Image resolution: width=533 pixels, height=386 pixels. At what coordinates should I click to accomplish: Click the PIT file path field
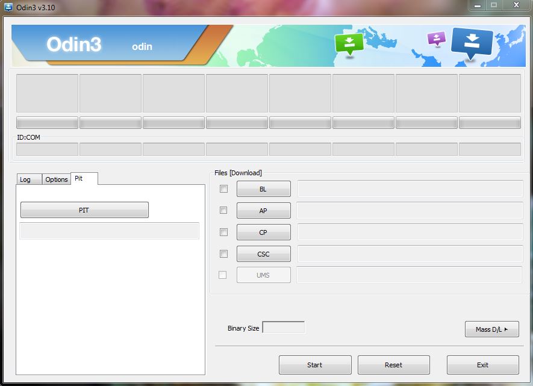pyautogui.click(x=109, y=231)
